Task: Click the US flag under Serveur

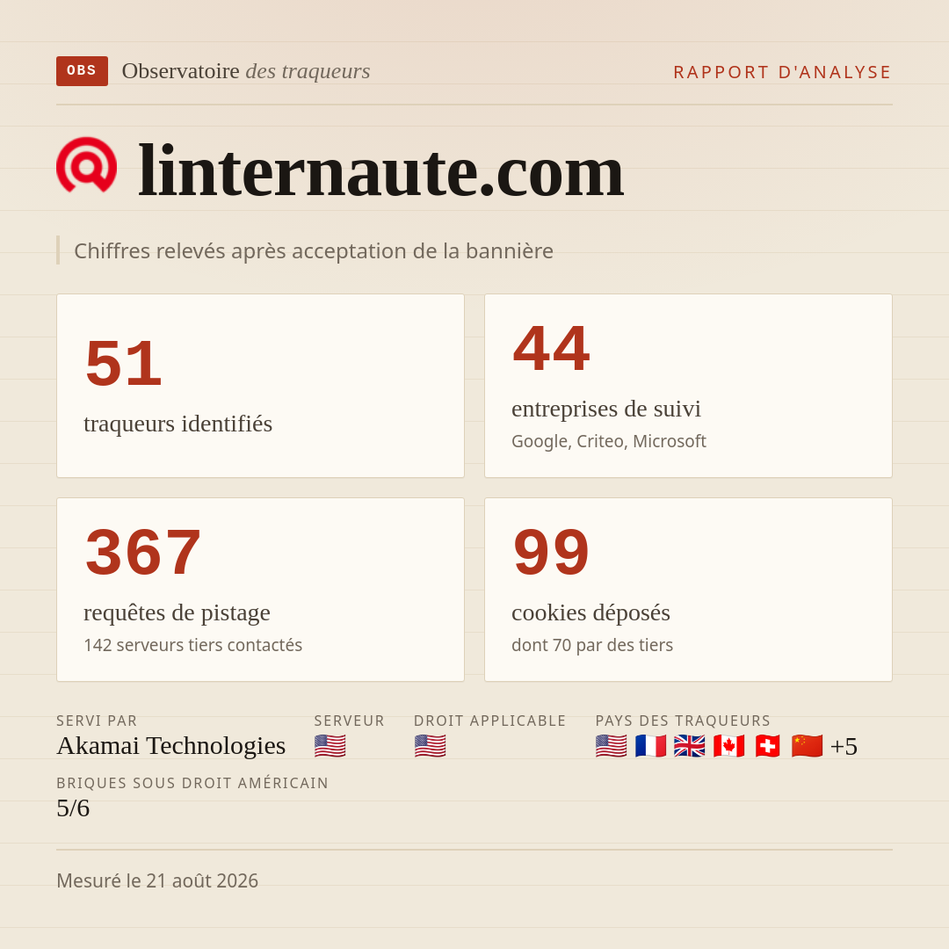Action: tap(330, 746)
